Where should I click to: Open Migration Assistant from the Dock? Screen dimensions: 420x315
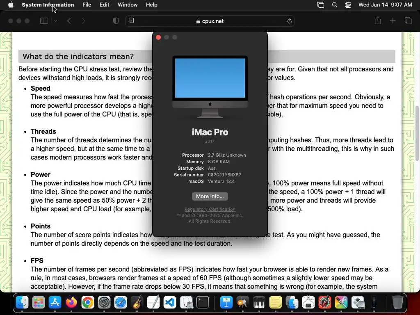[292, 303]
